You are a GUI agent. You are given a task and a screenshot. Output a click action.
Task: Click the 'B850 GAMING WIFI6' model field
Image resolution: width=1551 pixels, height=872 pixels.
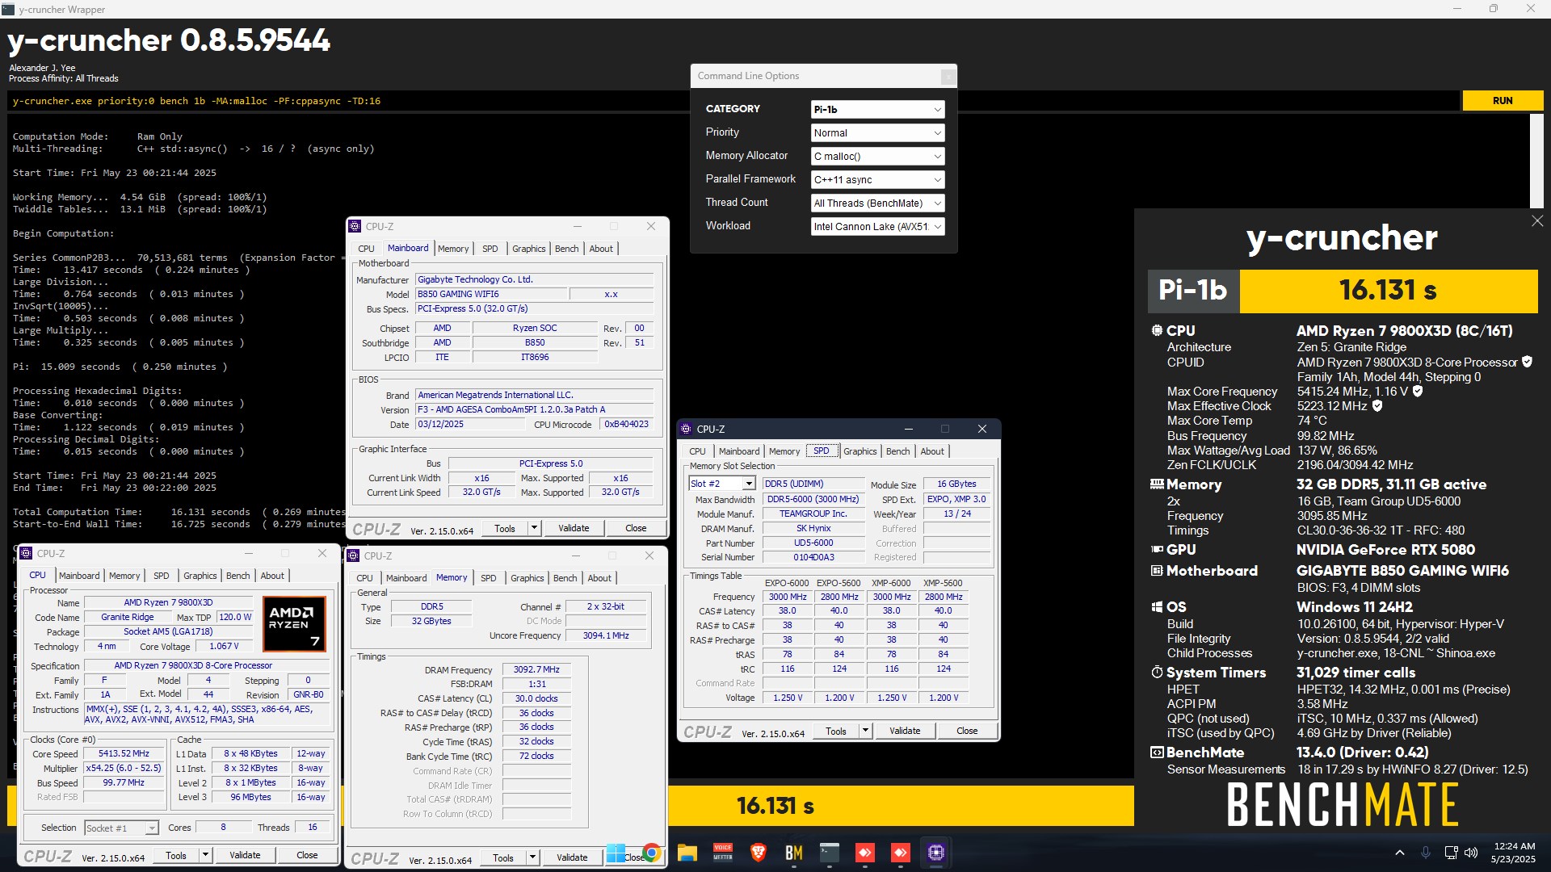coord(491,294)
